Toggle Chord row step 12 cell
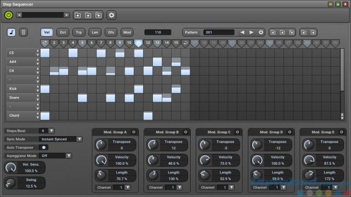Image resolution: width=351 pixels, height=197 pixels. pos(148,115)
